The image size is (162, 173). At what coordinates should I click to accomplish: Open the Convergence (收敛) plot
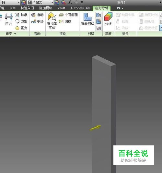[122, 28]
